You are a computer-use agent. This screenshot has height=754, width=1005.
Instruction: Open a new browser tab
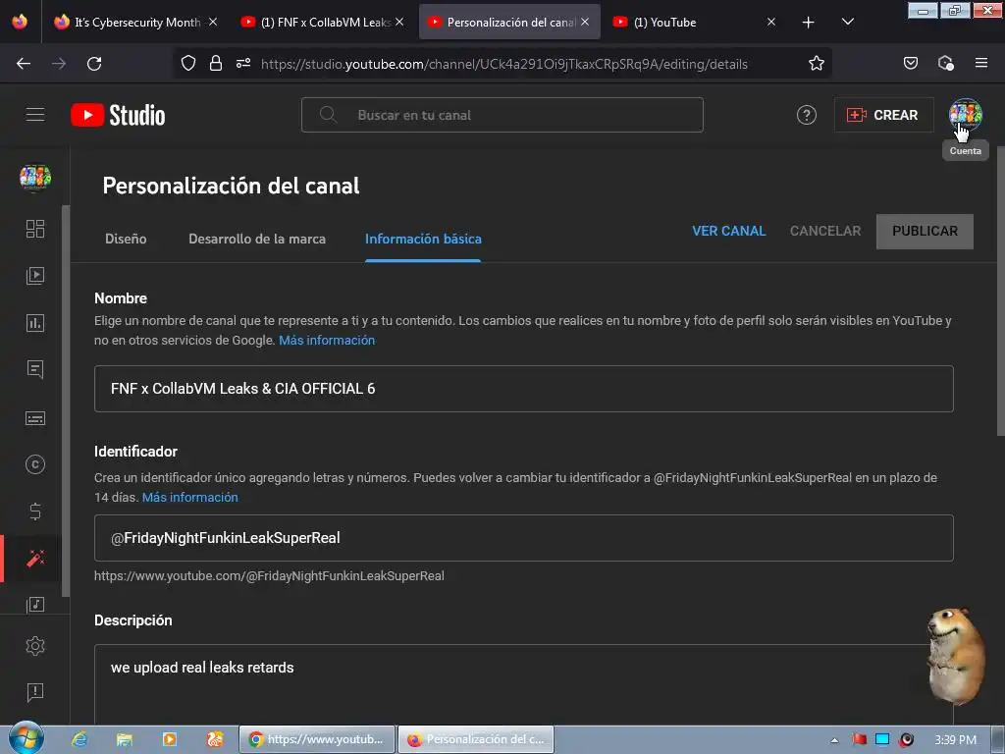(809, 23)
